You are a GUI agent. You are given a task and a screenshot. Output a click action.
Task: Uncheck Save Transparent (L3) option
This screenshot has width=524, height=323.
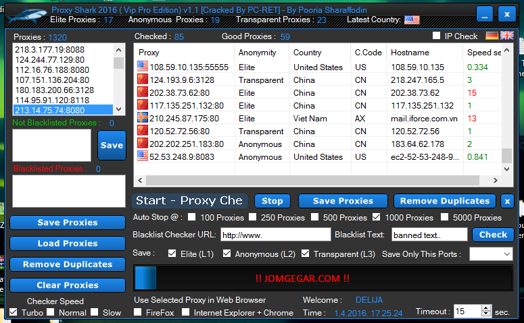click(305, 254)
